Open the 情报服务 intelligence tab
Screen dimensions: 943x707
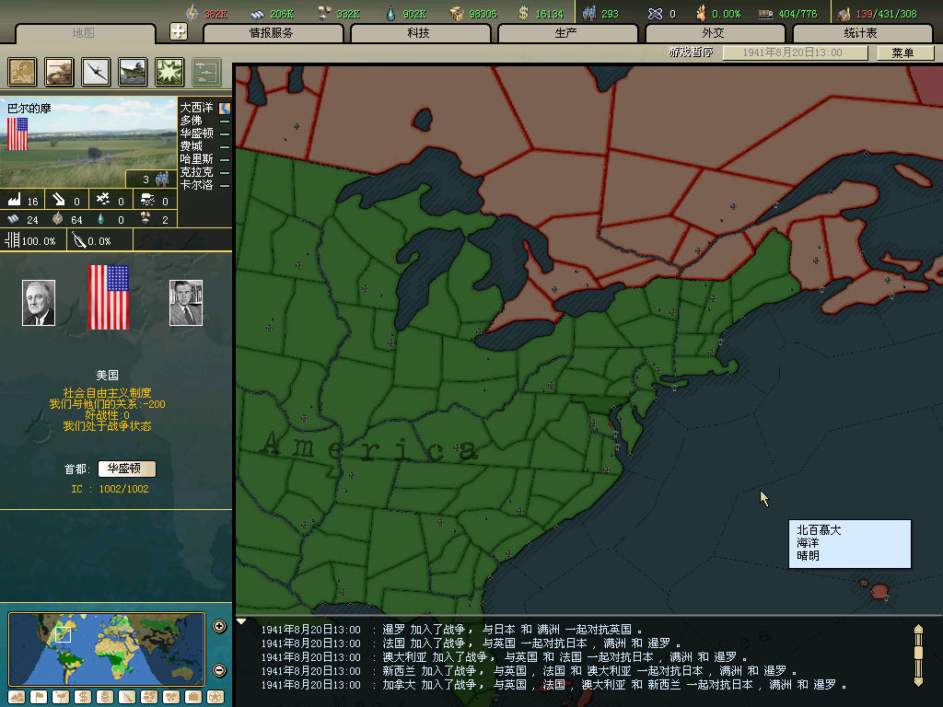tap(273, 33)
